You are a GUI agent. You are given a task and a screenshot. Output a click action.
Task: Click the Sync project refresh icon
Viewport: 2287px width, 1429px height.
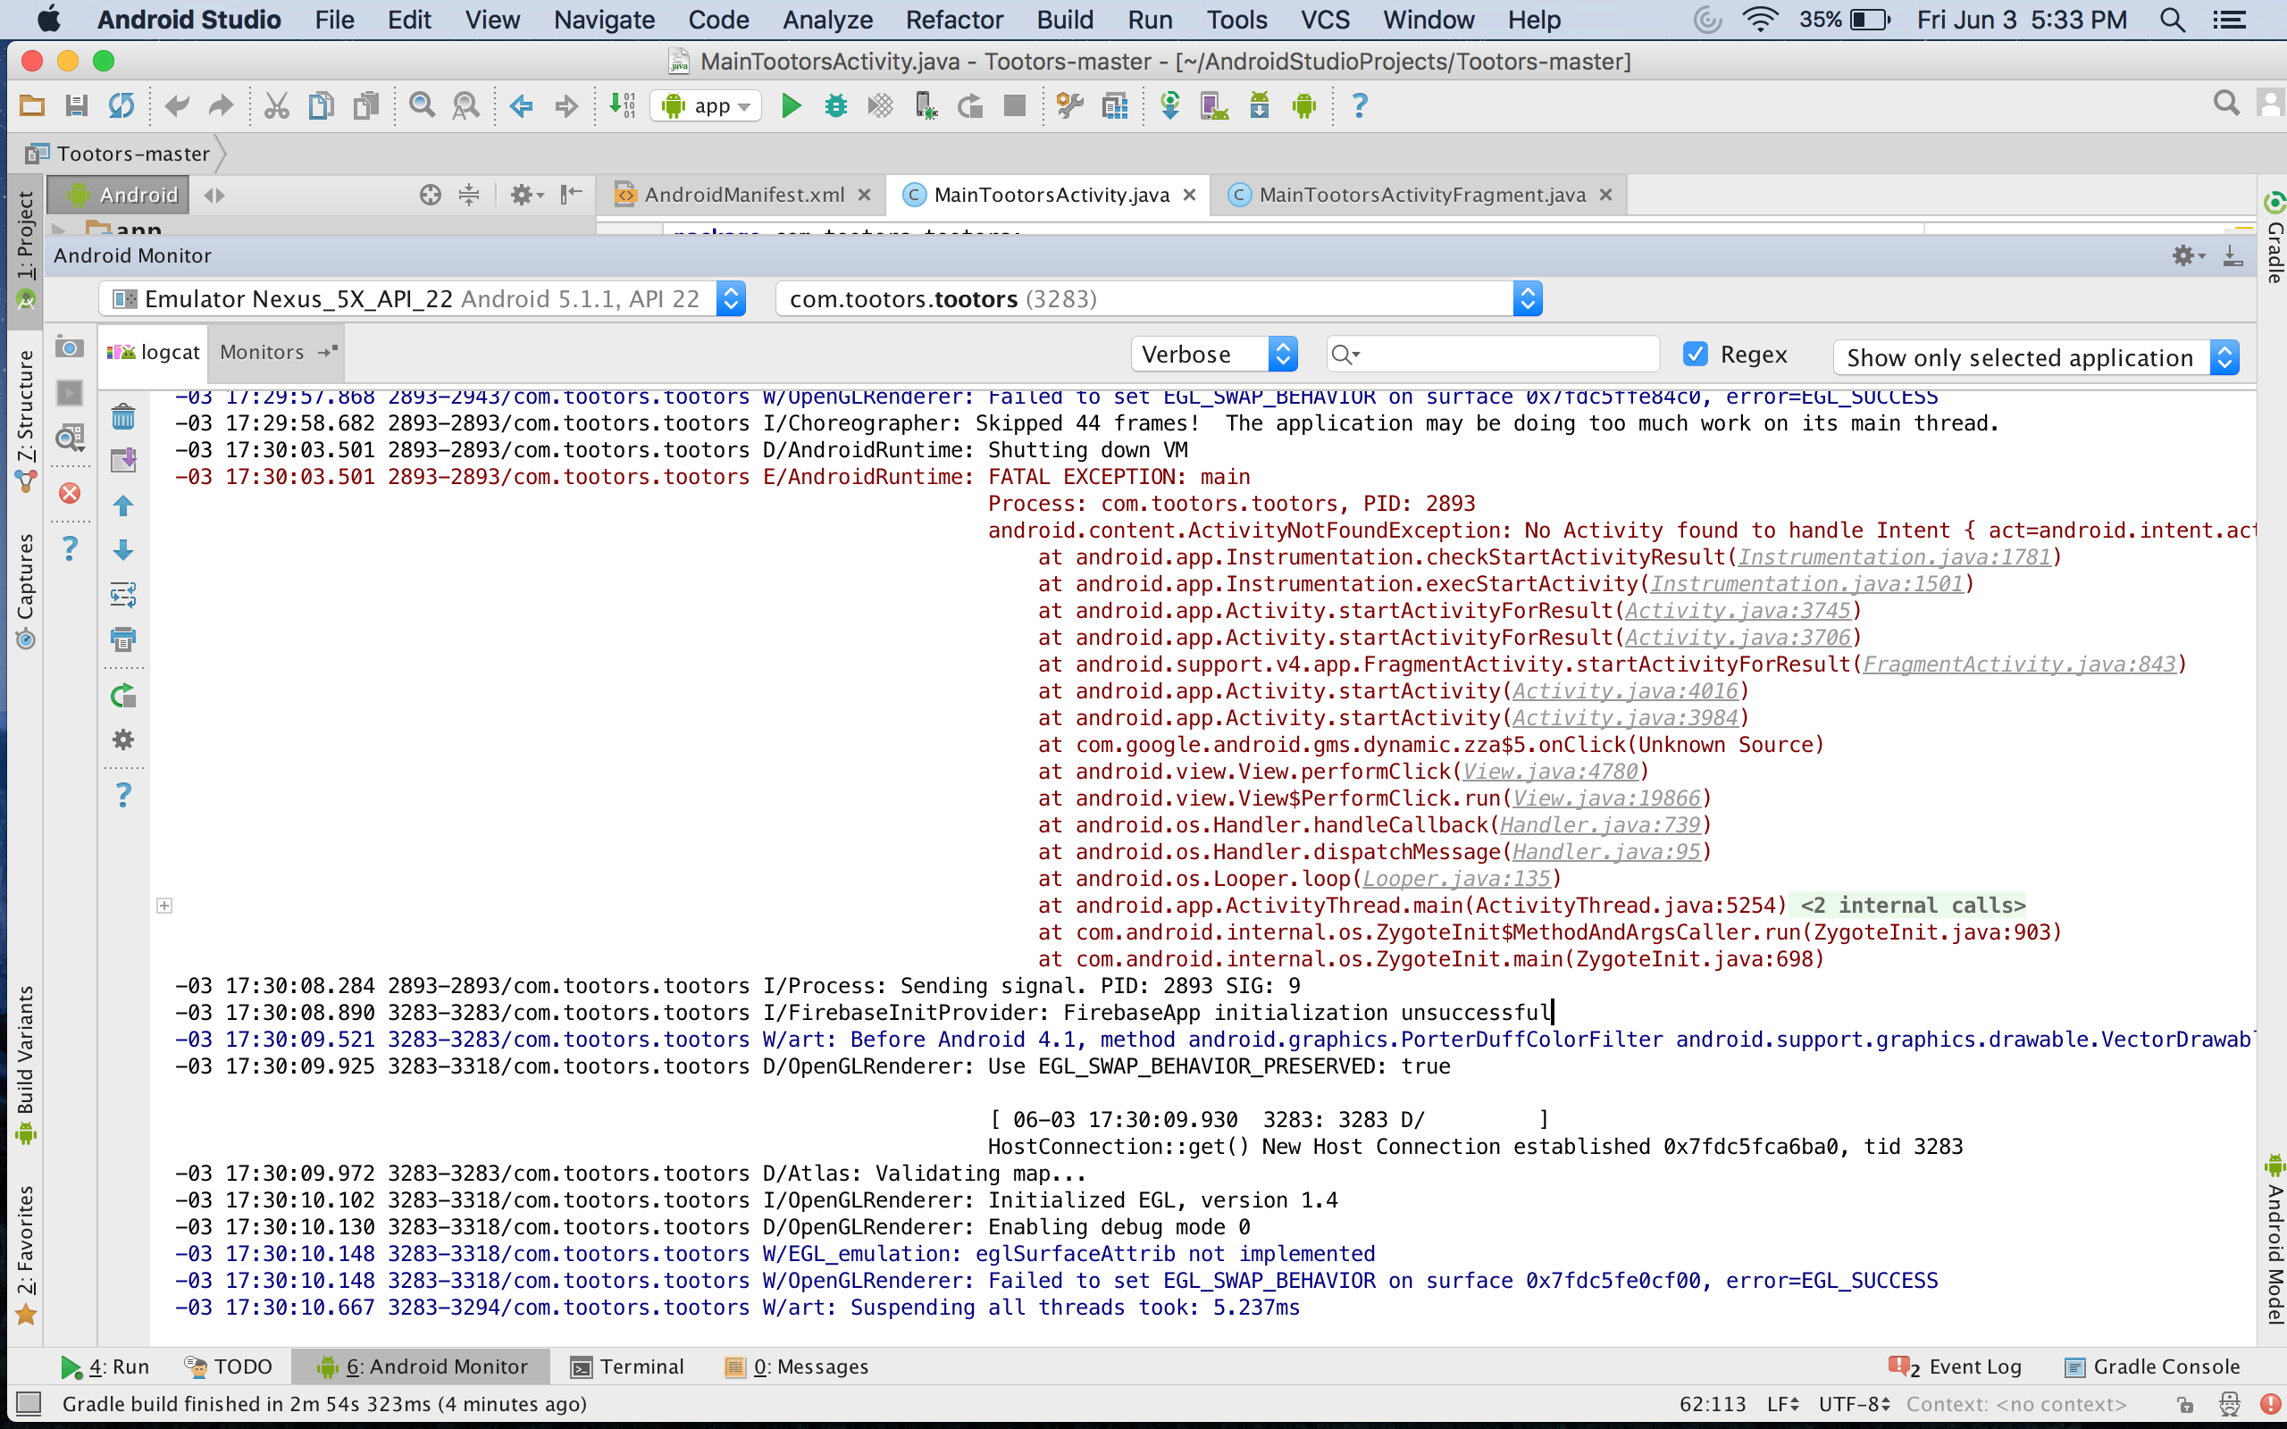pos(121,106)
